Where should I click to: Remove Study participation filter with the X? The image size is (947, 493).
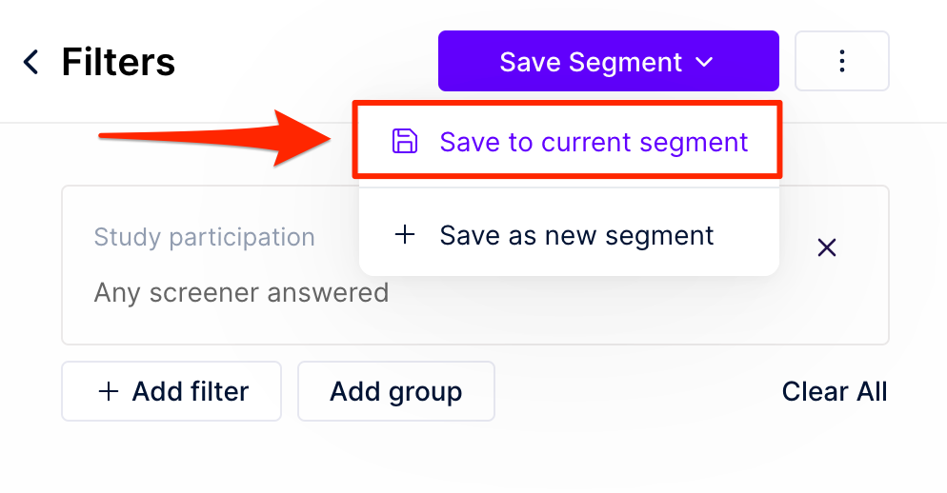tap(827, 247)
